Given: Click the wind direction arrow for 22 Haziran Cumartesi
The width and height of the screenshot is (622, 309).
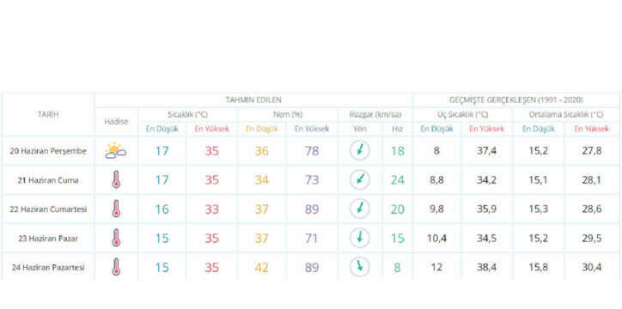Looking at the screenshot, I should tap(360, 209).
